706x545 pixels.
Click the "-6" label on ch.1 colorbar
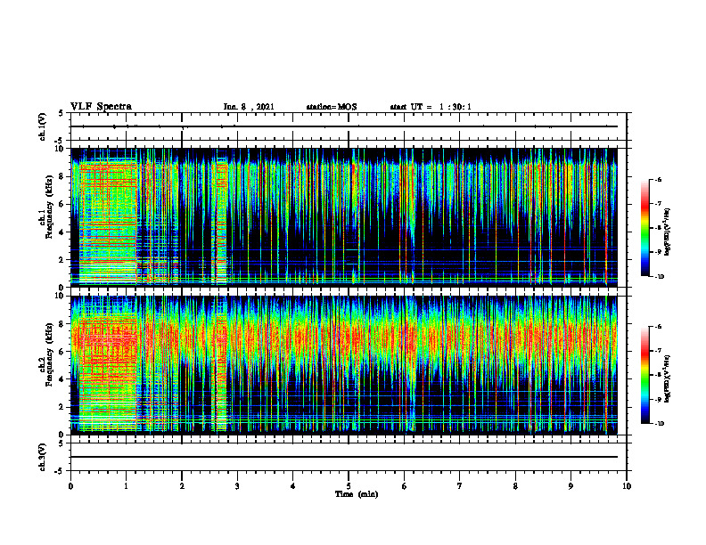tap(658, 180)
